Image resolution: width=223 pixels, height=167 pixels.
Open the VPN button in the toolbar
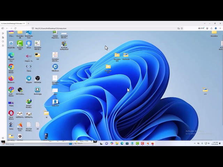click(201, 28)
